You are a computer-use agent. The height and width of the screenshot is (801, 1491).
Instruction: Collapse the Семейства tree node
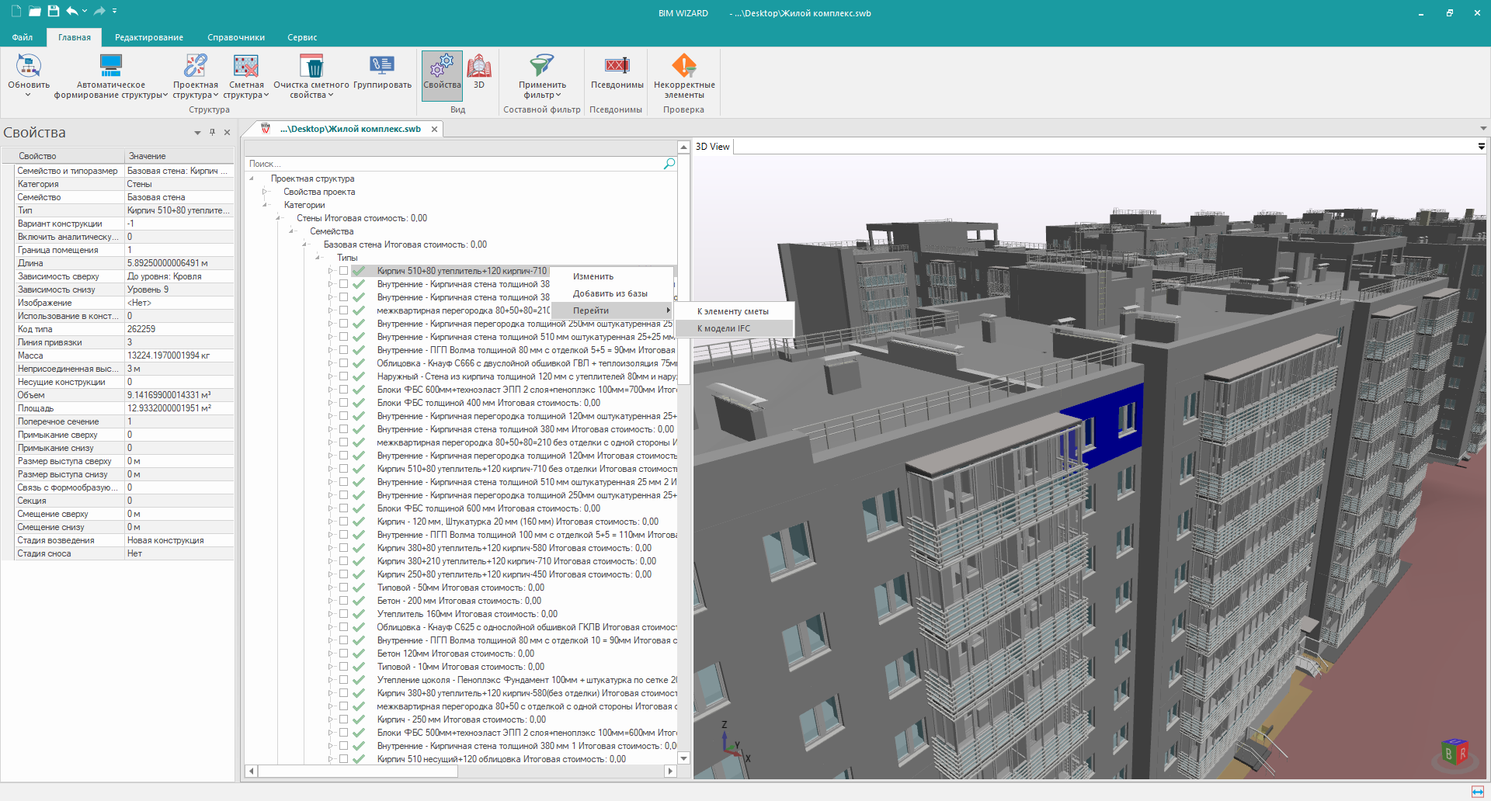coord(292,231)
